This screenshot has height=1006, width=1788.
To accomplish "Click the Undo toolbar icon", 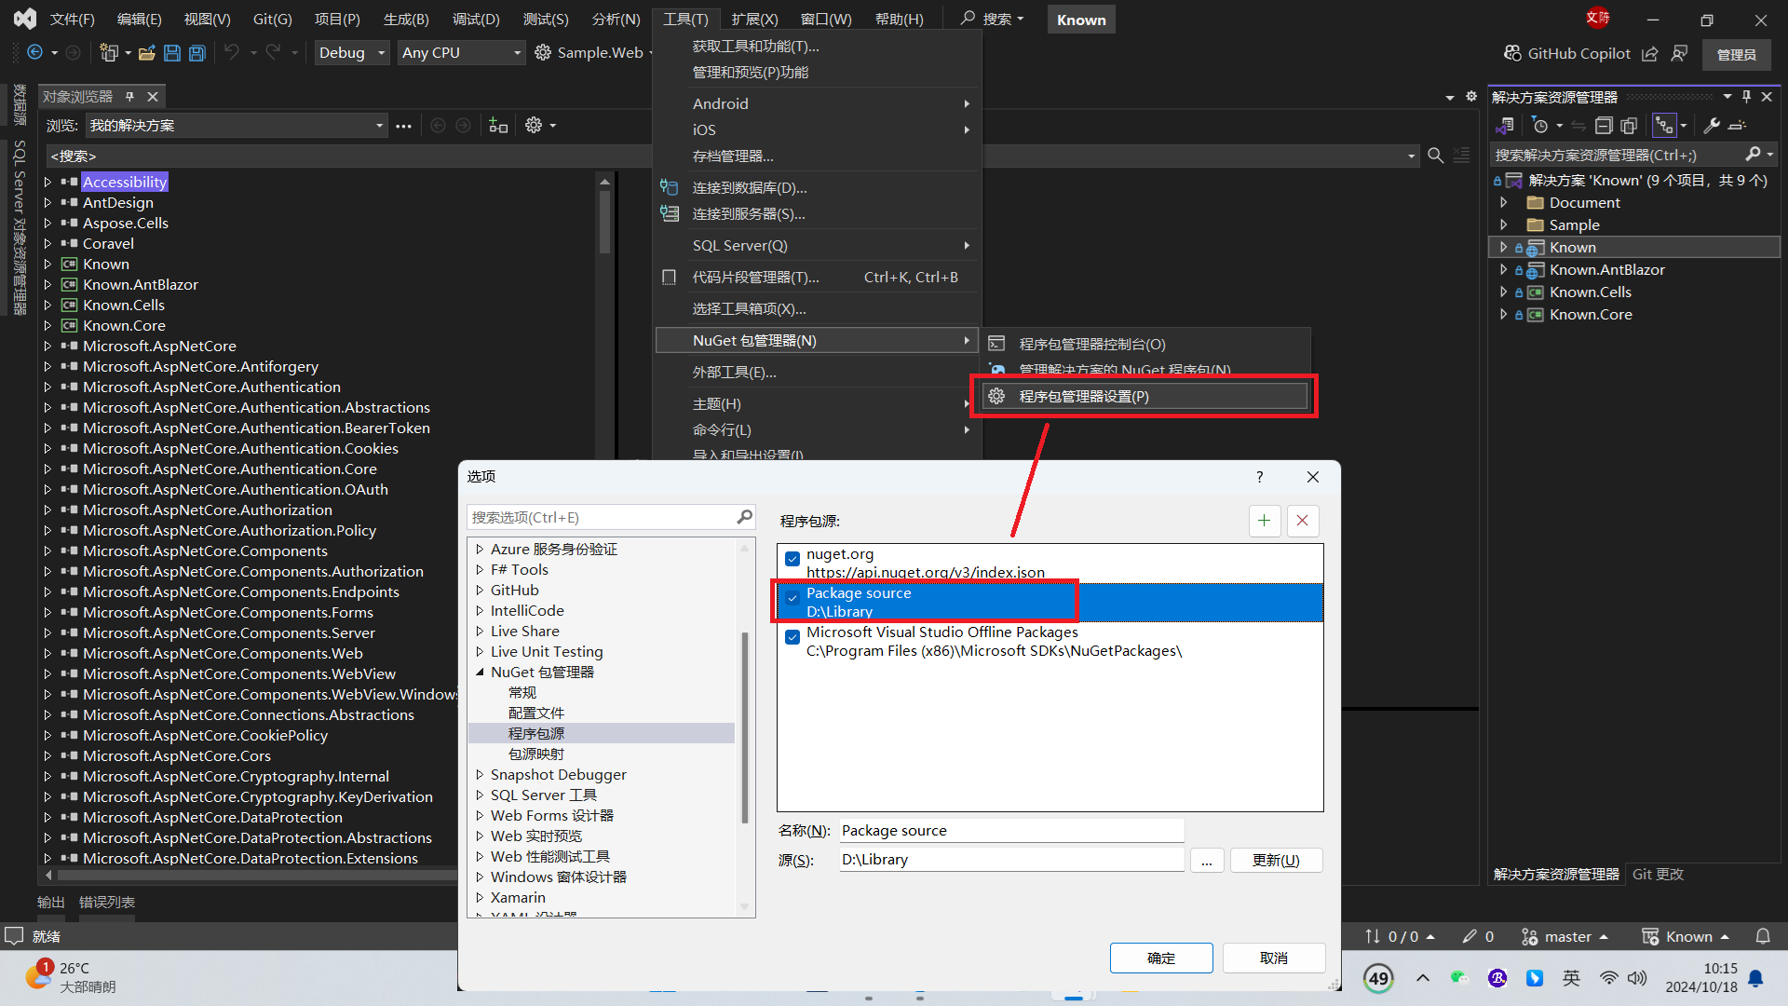I will 232,53.
